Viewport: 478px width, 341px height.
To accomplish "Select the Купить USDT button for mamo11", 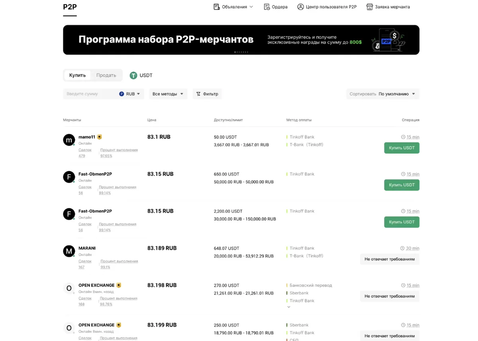I will (402, 148).
